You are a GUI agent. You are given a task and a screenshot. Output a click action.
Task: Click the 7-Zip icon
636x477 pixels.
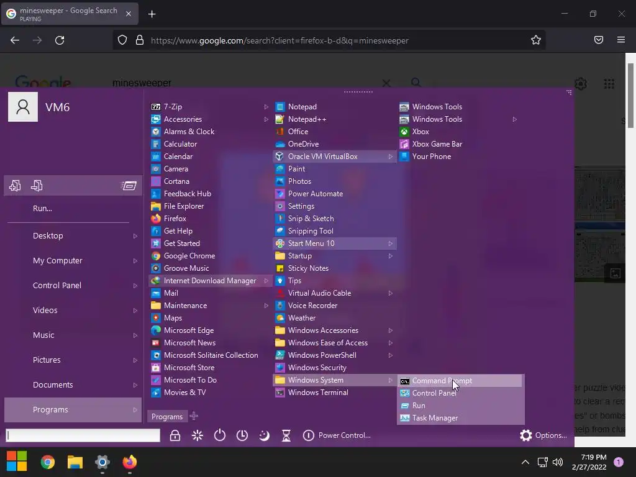point(156,107)
